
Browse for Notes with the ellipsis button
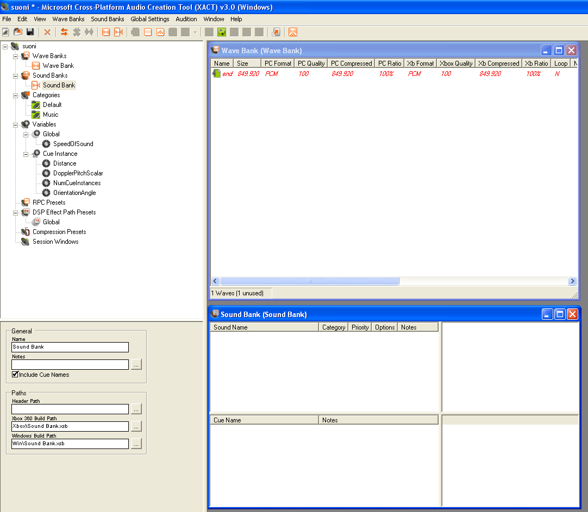coord(136,364)
